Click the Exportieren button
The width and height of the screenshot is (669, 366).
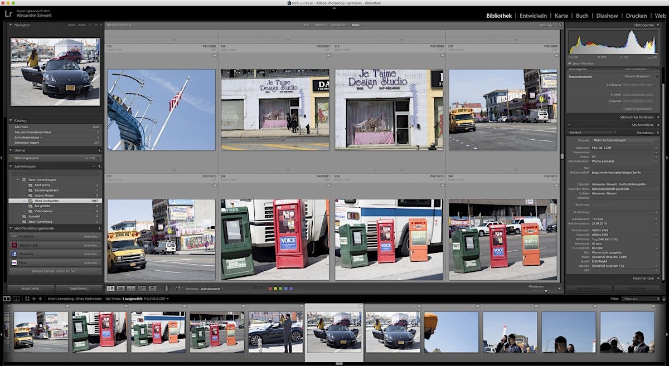(x=79, y=289)
